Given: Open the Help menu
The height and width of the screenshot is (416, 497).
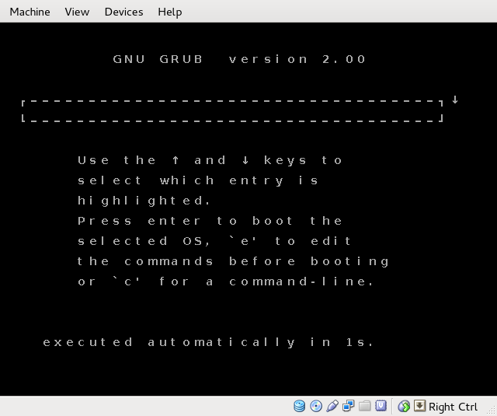Looking at the screenshot, I should 170,12.
